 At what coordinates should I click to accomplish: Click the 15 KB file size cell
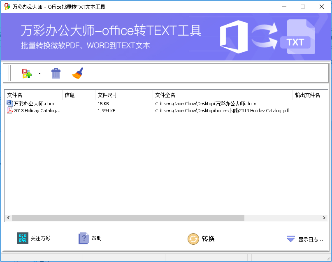tap(103, 104)
